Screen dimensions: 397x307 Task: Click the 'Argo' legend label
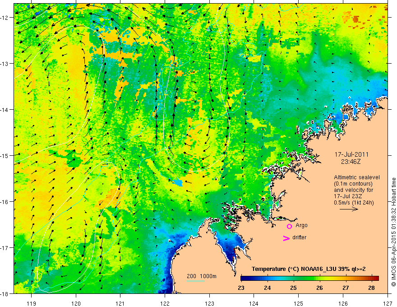tap(301, 225)
